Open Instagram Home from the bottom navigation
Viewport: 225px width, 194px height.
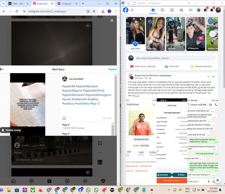tap(13, 181)
